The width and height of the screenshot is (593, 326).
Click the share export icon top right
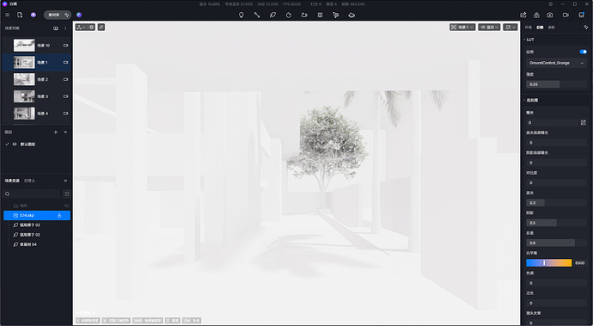[x=523, y=15]
